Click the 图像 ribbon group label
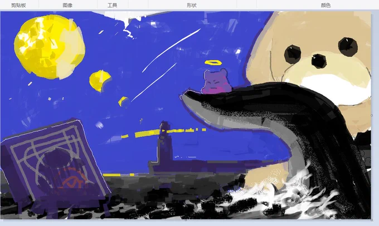379x226 pixels. 67,6
